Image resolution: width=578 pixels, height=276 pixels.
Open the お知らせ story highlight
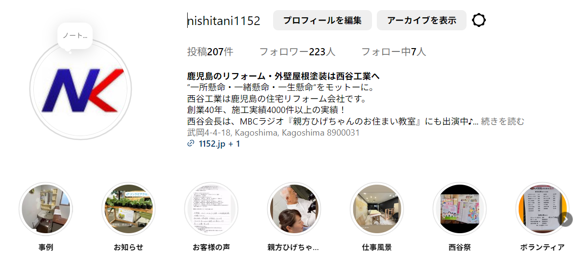(128, 210)
